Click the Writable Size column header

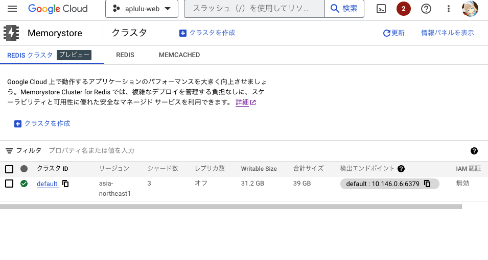point(259,169)
